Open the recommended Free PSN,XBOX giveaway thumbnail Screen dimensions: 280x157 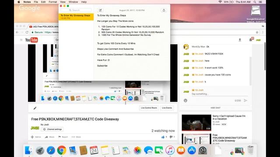[x=196, y=139]
